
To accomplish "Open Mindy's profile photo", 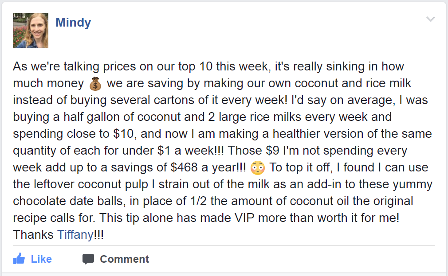I will pos(31,30).
